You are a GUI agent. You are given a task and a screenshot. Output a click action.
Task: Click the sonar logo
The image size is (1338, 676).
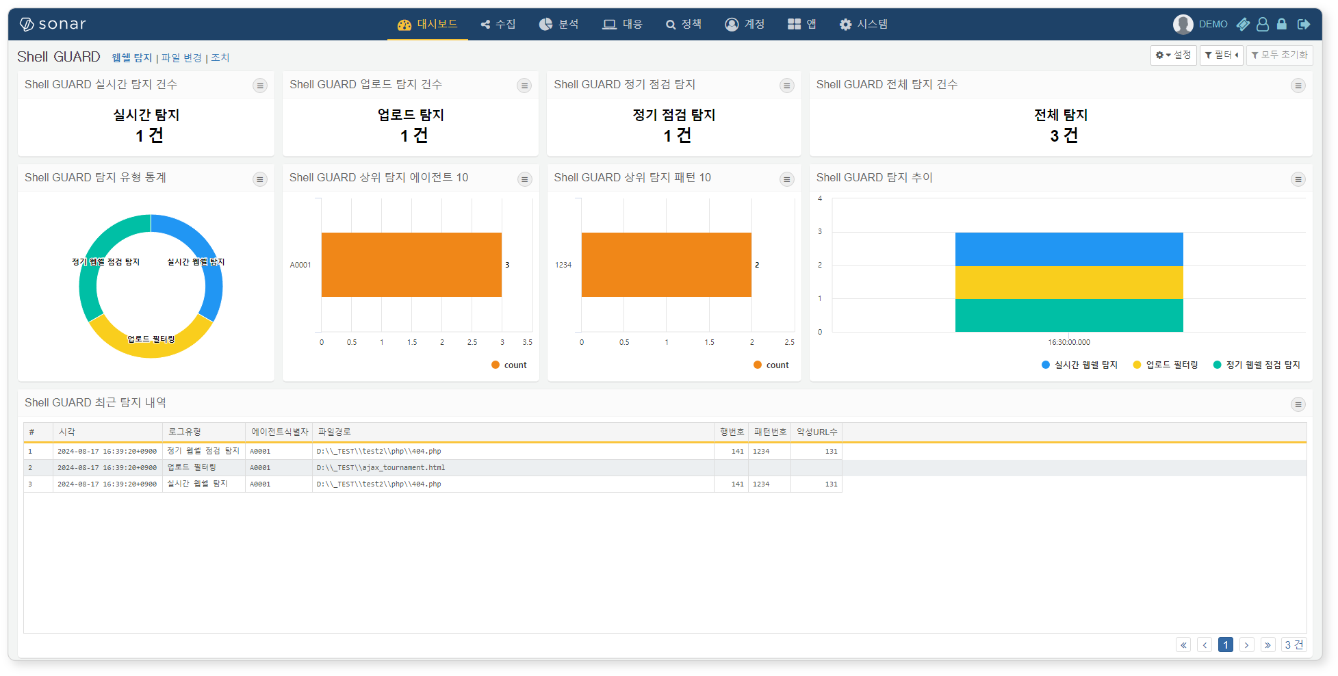(x=53, y=24)
